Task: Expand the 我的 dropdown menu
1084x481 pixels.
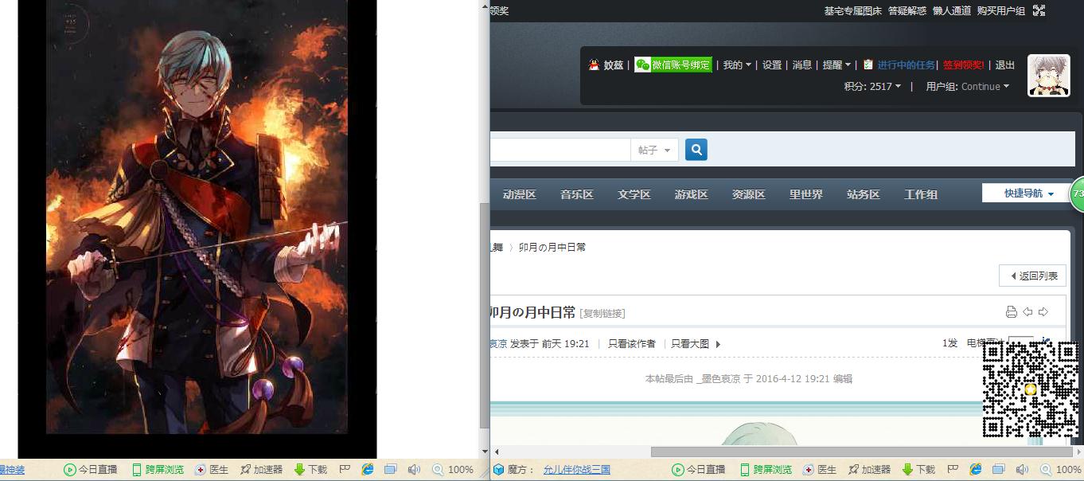Action: (737, 65)
